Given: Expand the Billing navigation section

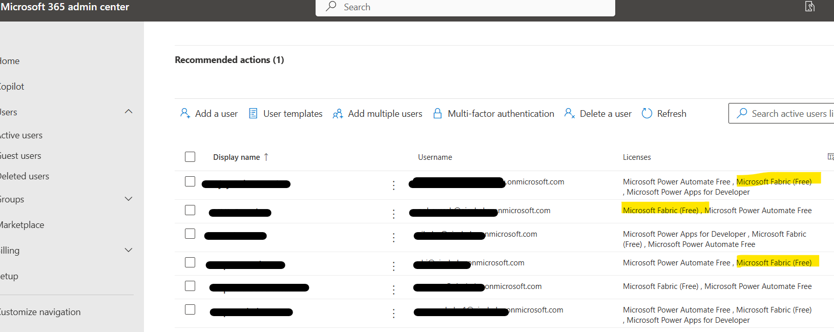Looking at the screenshot, I should click(129, 250).
